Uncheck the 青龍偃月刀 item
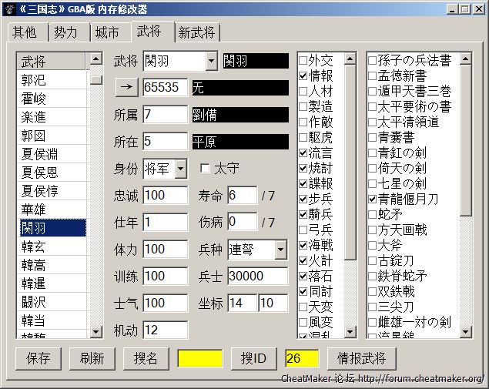Image resolution: width=489 pixels, height=389 pixels. (x=373, y=199)
